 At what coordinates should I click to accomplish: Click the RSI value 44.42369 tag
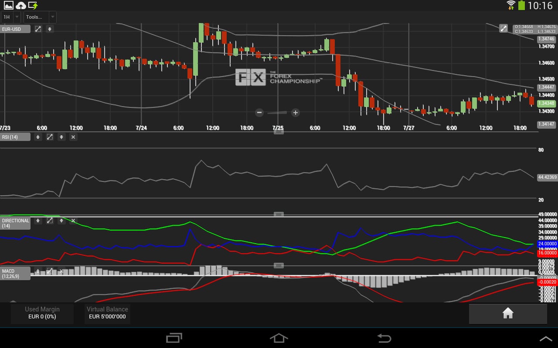(548, 177)
